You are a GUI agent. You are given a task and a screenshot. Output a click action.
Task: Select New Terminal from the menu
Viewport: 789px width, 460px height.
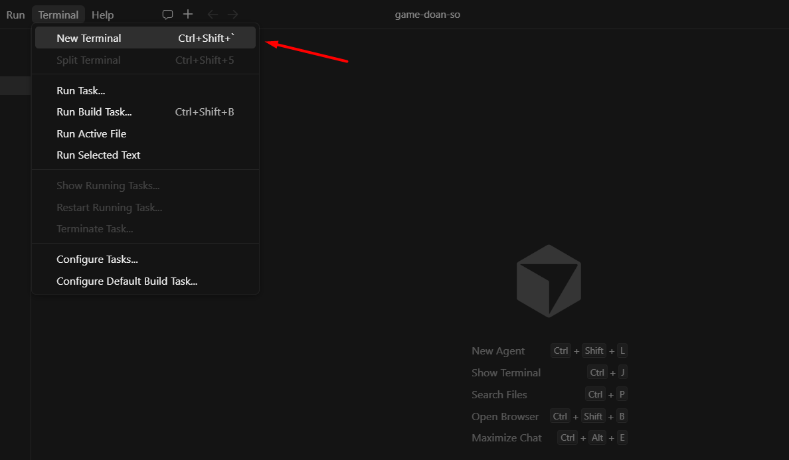145,38
